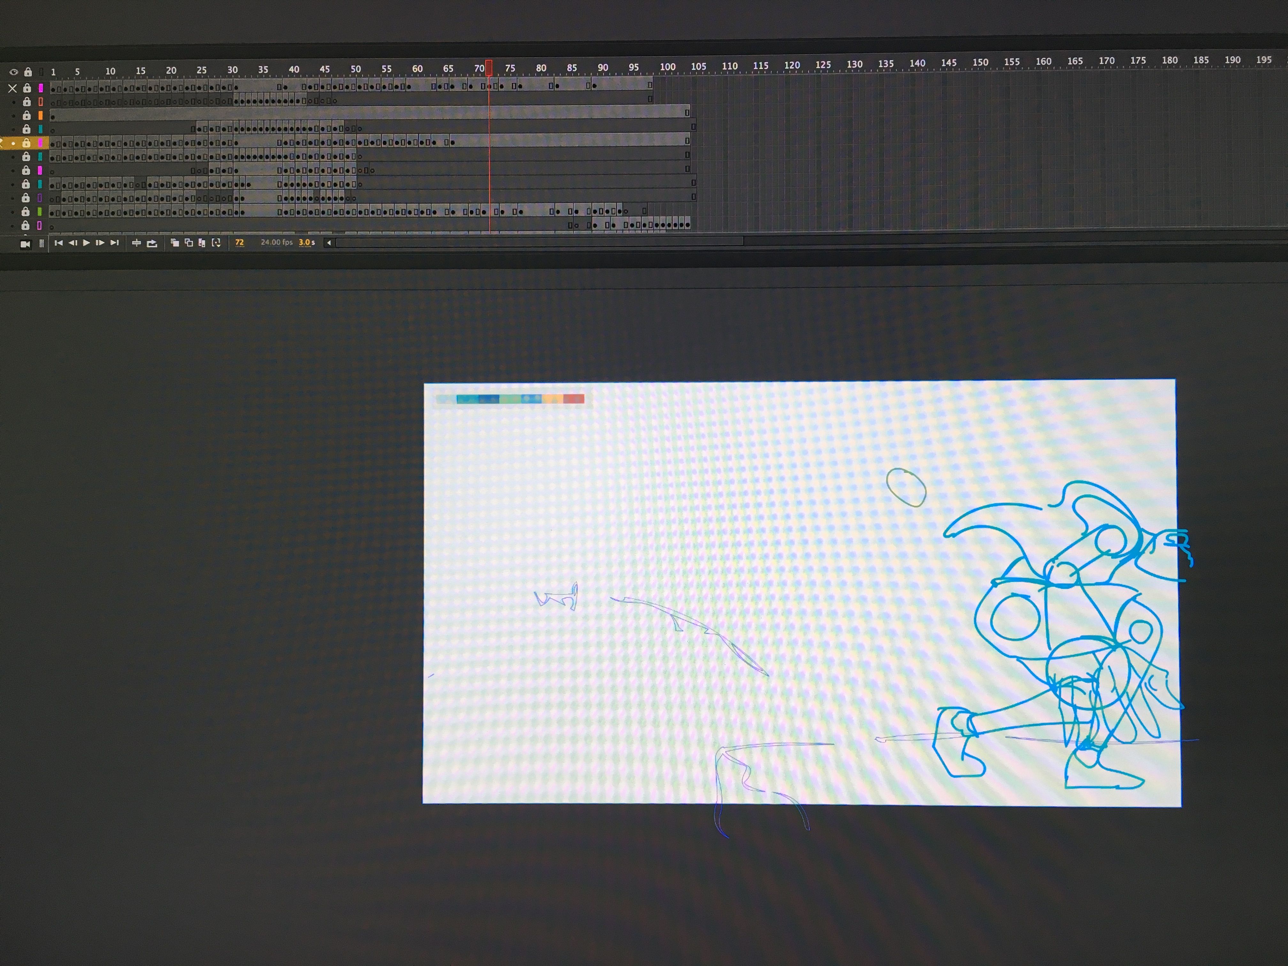Viewport: 1288px width, 966px height.
Task: Unlock the highlighted active layer
Action: click(x=26, y=143)
